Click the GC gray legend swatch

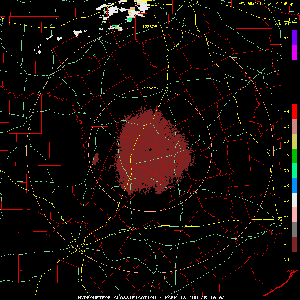point(294,230)
